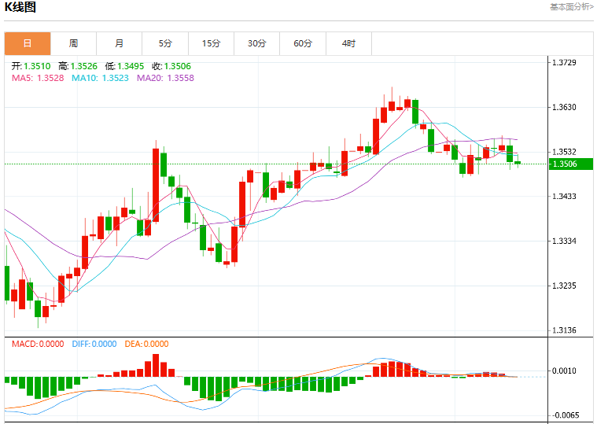Select the 月 monthly chart tab
Screen dimensions: 597x424
point(120,43)
